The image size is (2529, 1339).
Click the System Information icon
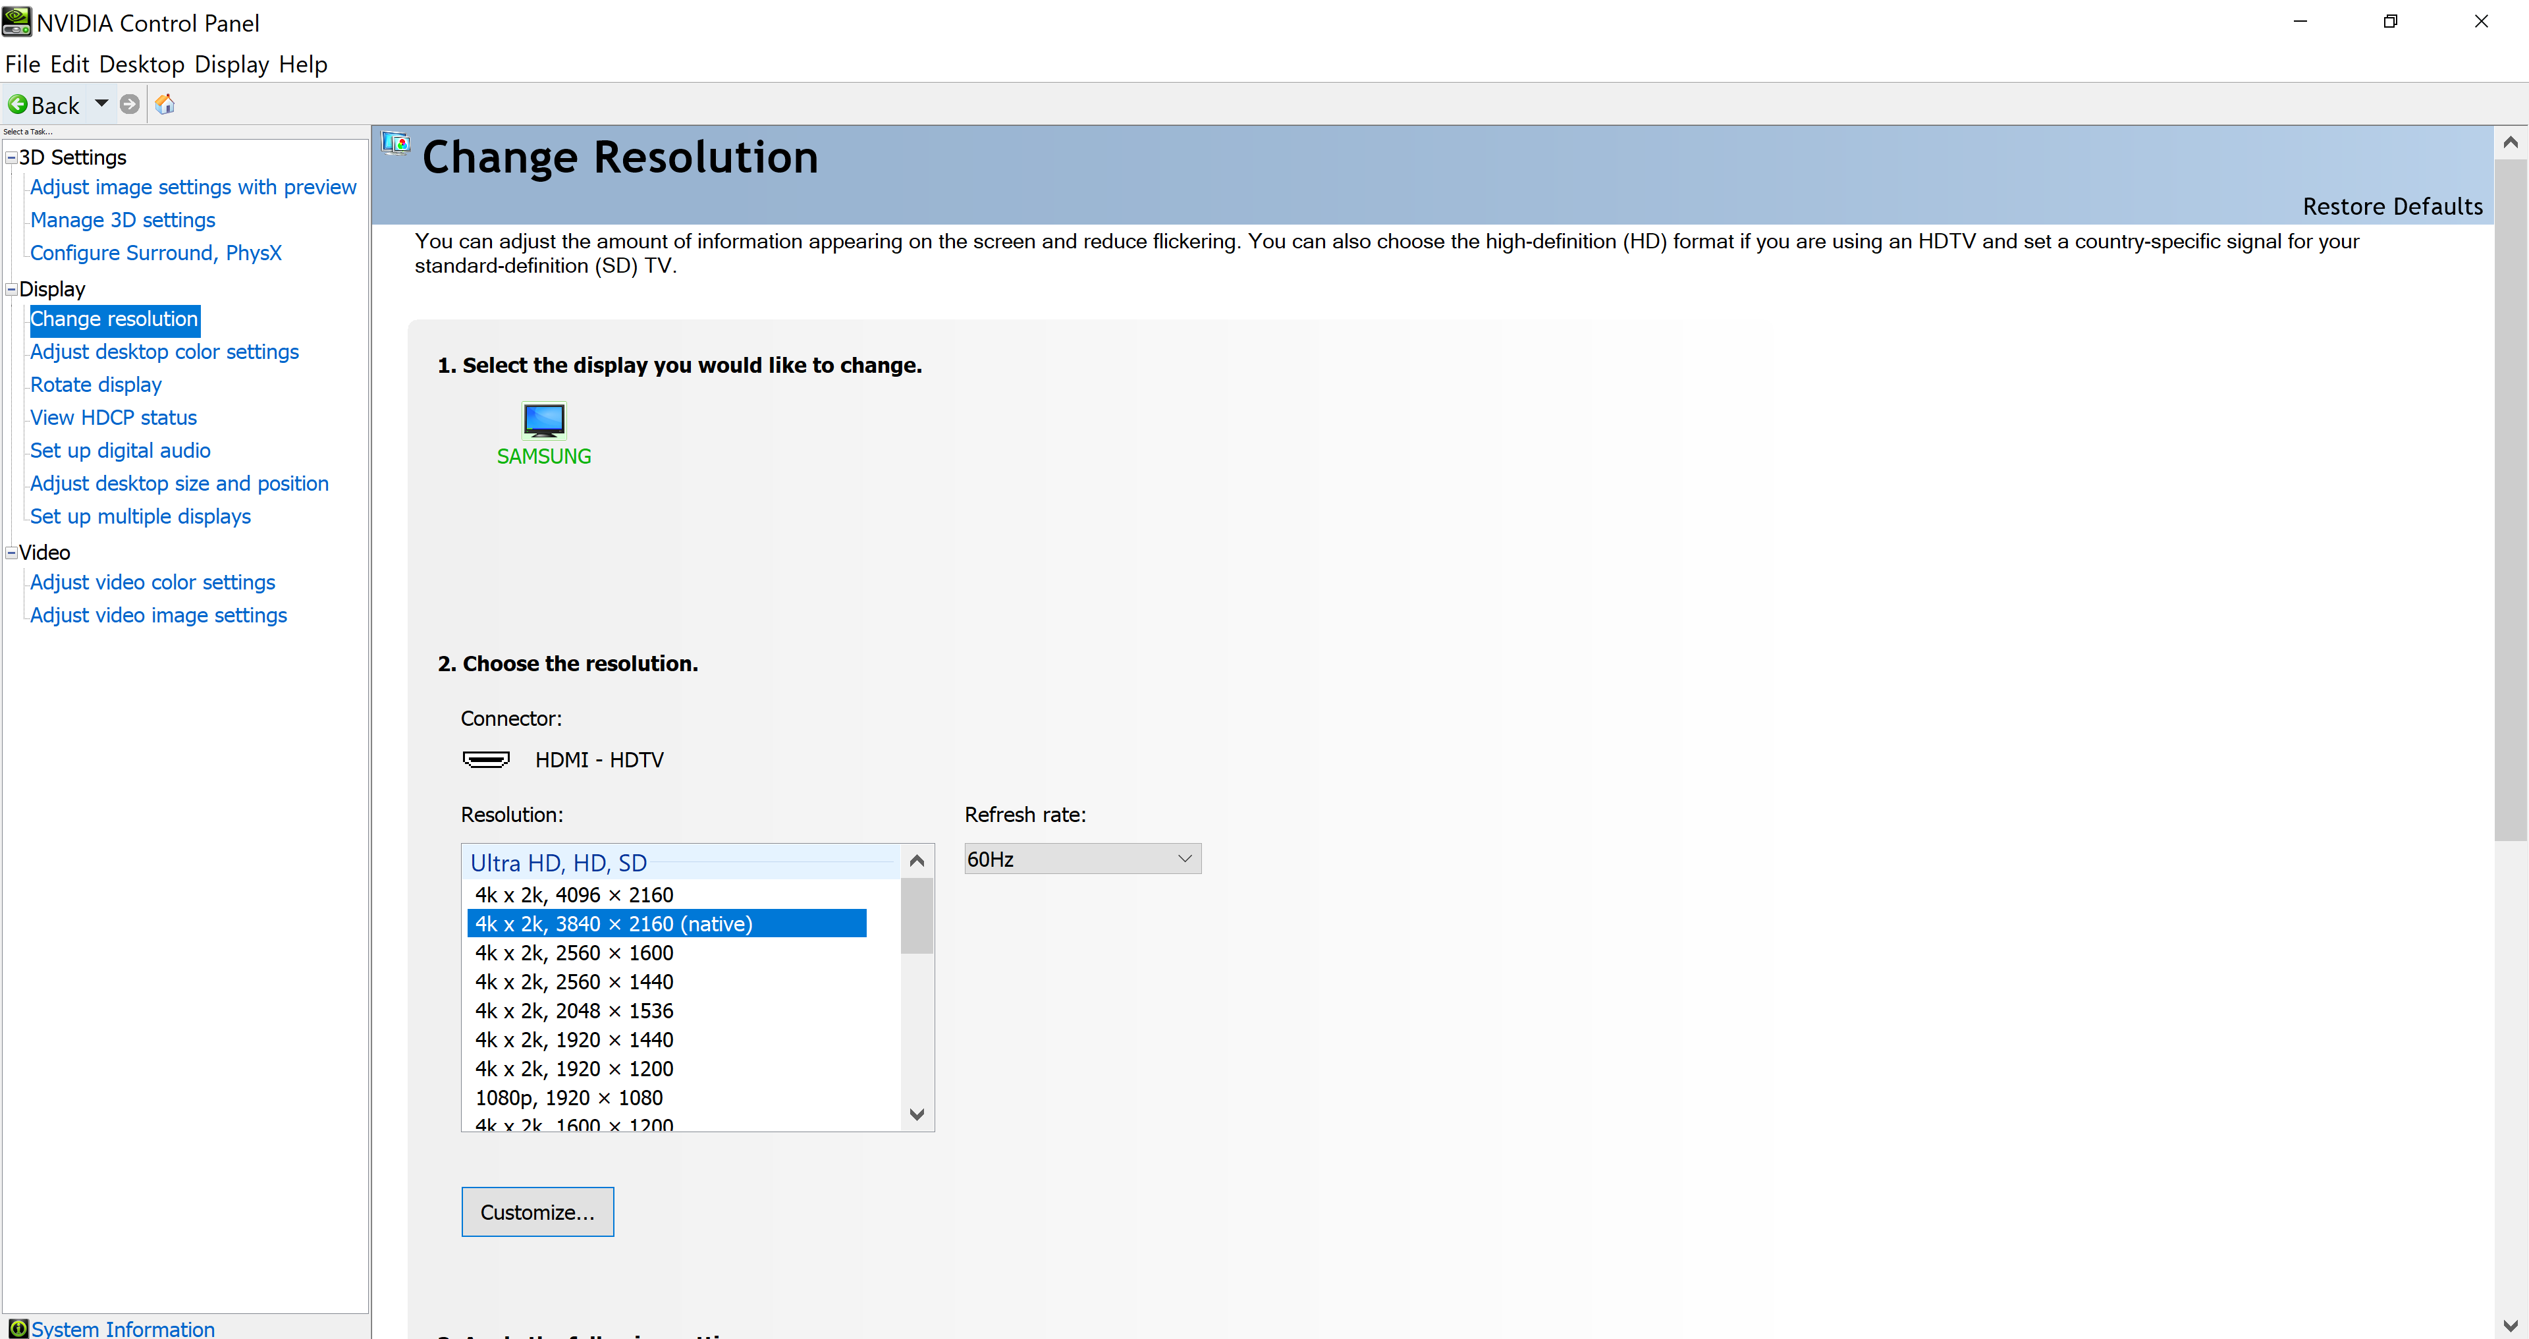coord(18,1328)
